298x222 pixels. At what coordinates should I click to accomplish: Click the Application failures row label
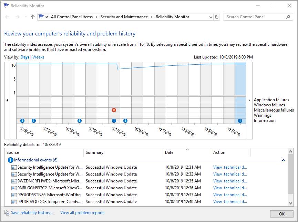coord(271,100)
